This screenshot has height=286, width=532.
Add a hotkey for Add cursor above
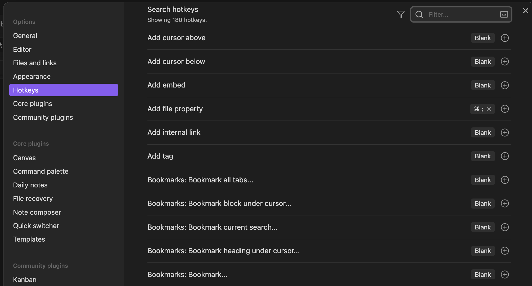tap(505, 38)
